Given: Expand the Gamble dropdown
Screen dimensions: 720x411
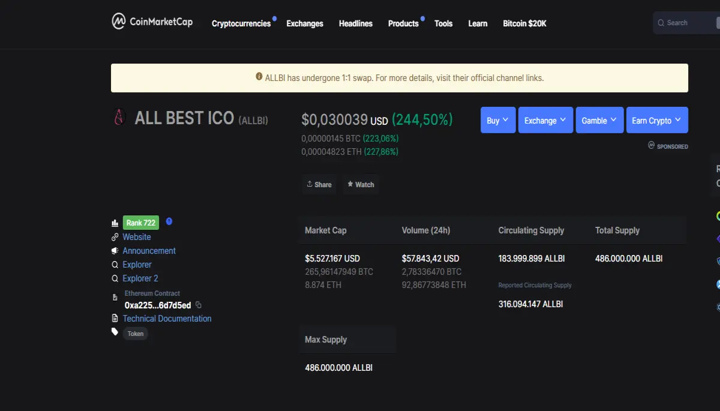Looking at the screenshot, I should point(599,120).
